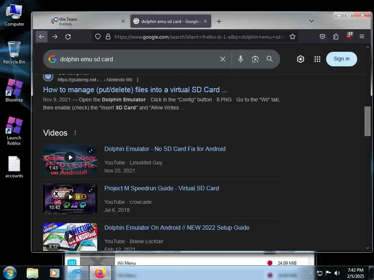Reload the page with refresh icon
Screen dimensions: 374x280
click(x=68, y=37)
